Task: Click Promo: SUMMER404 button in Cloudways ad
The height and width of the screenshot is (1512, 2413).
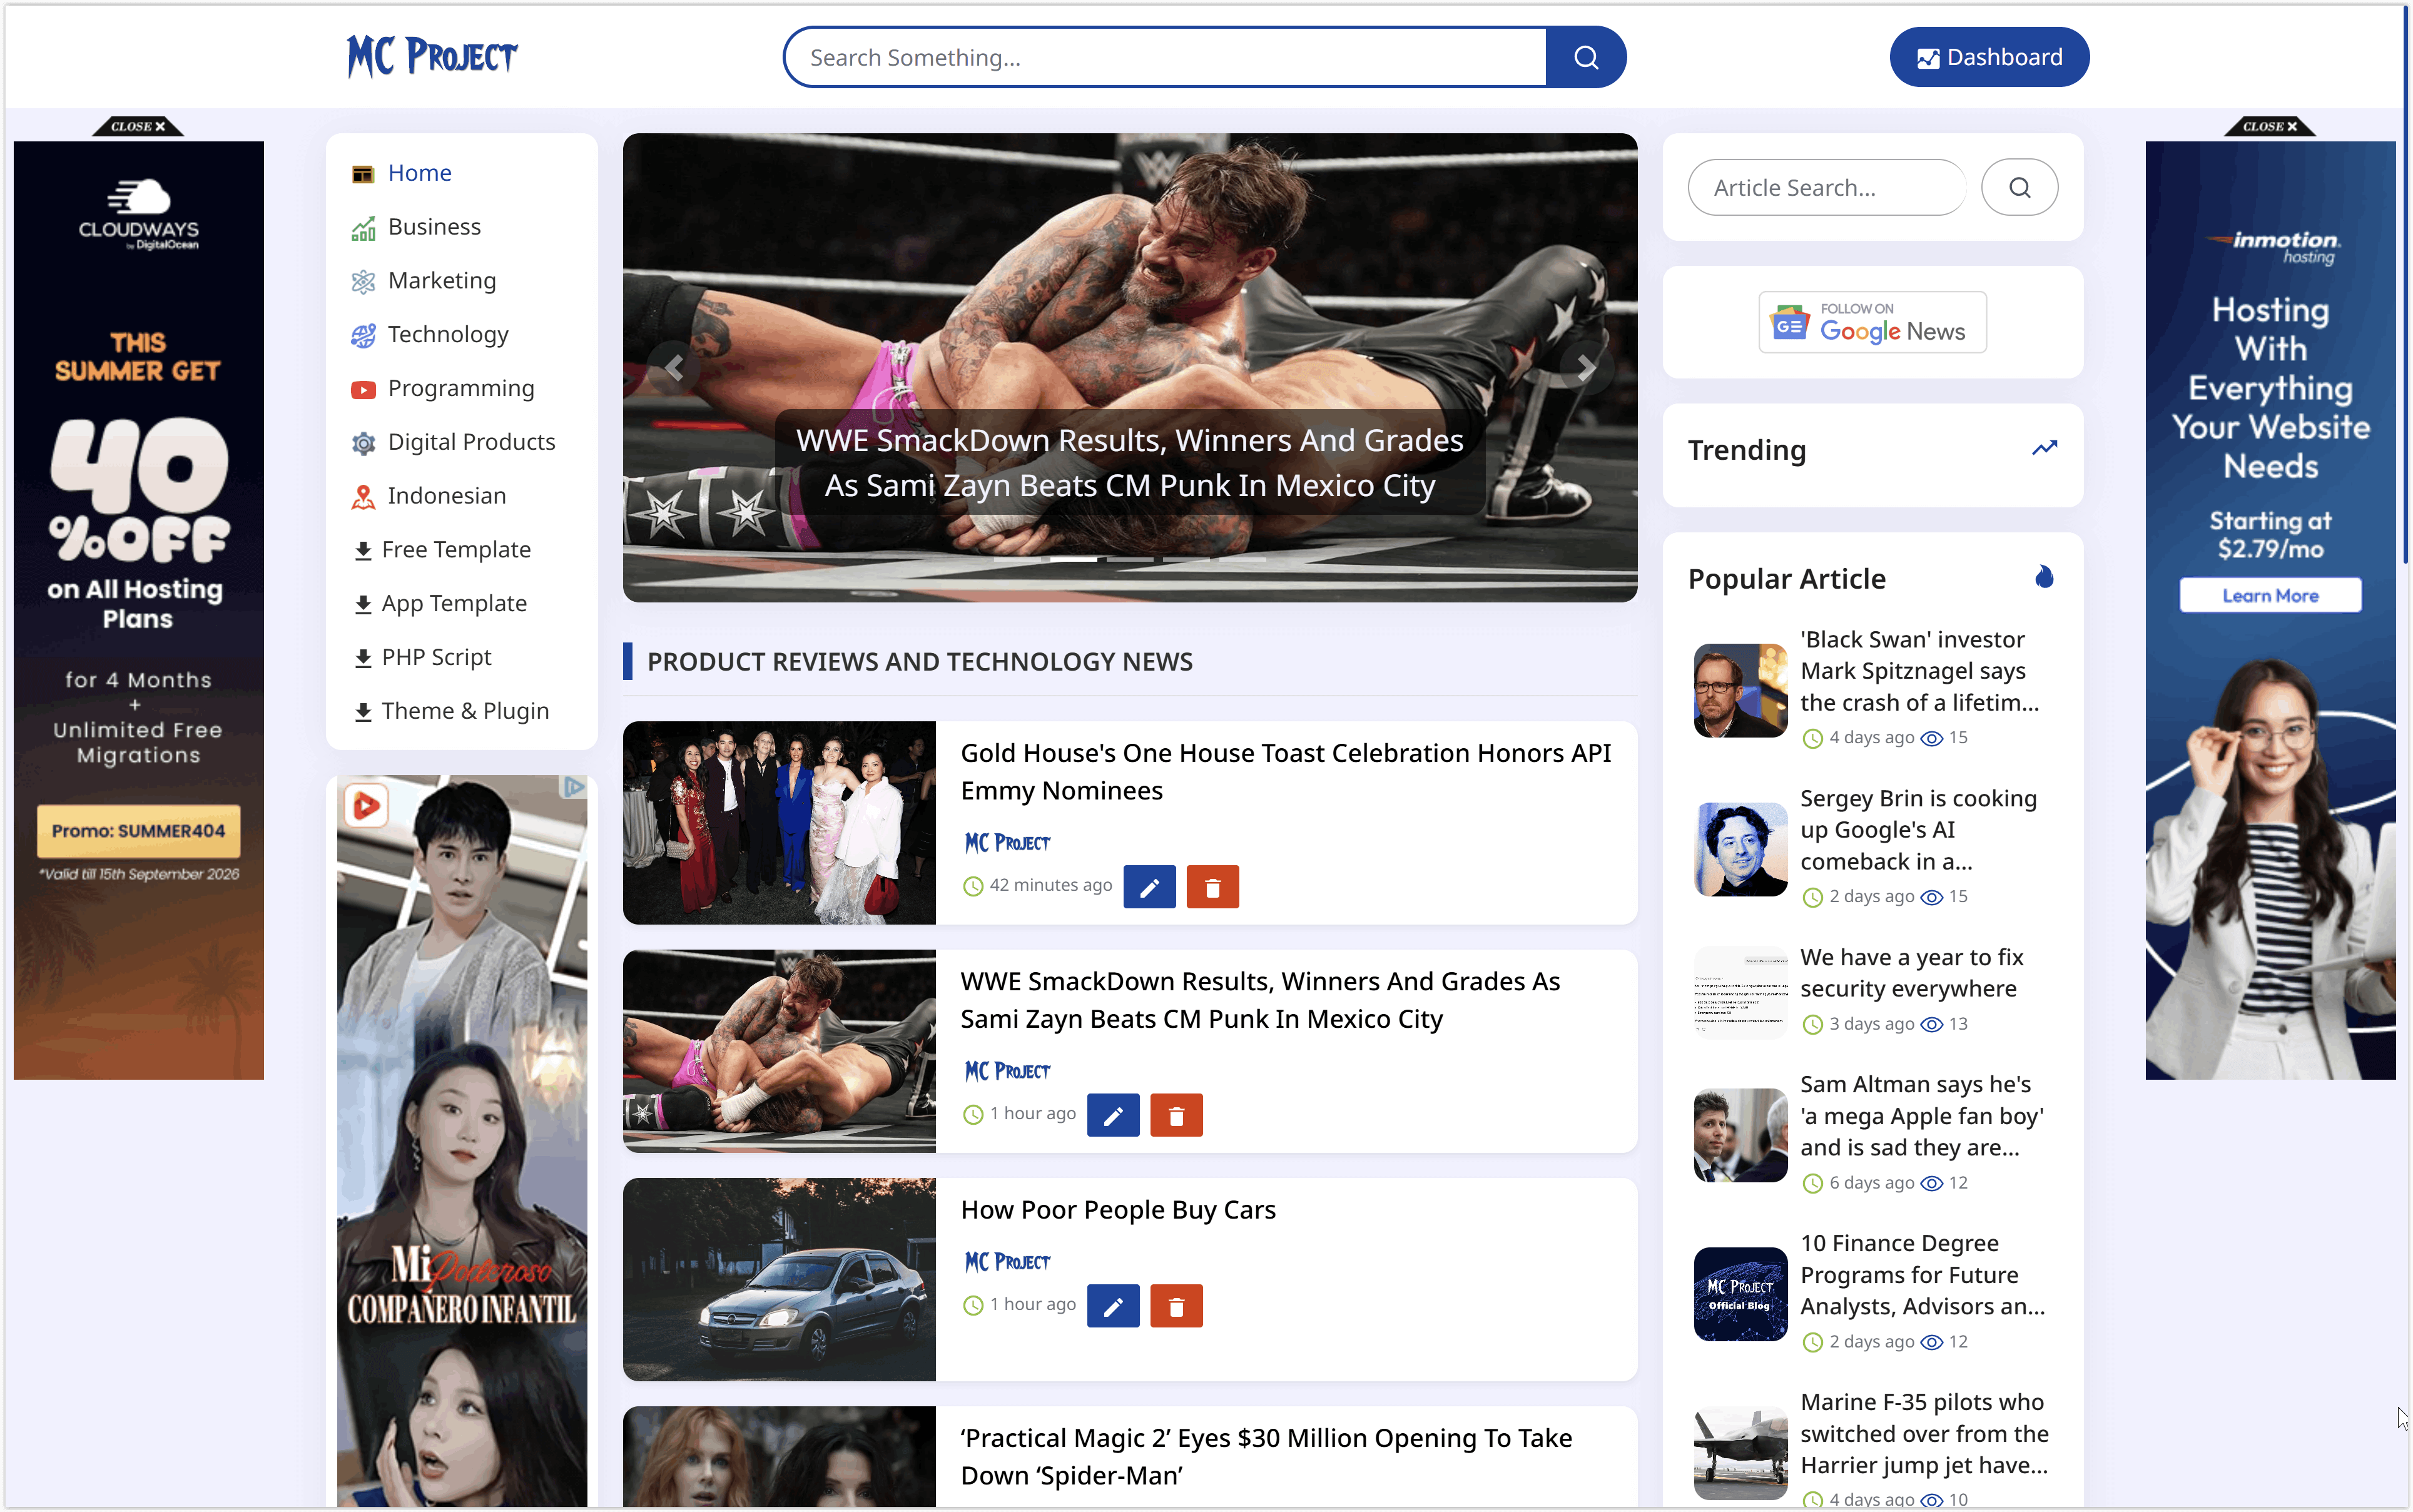Action: pos(138,831)
